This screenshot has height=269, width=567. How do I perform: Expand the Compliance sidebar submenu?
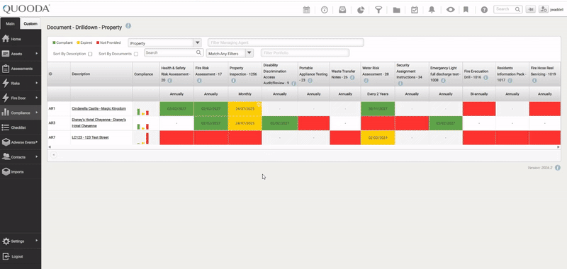[x=37, y=113]
